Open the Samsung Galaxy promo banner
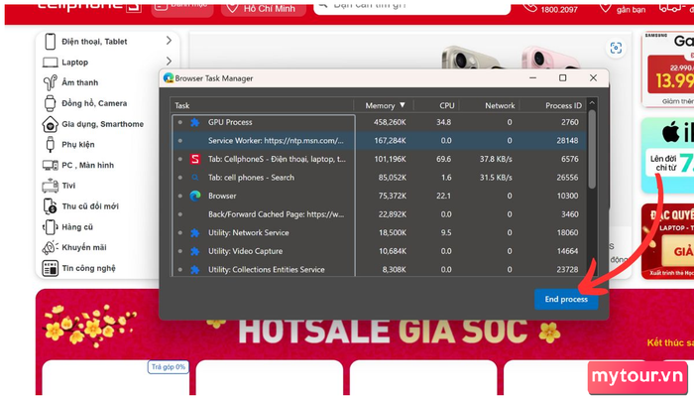The height and width of the screenshot is (402, 694). coord(668,69)
